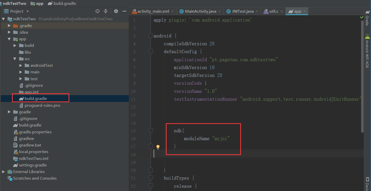Viewport: 371px width, 191px height.
Task: Close the MainActivity.java tab
Action: [x=220, y=11]
